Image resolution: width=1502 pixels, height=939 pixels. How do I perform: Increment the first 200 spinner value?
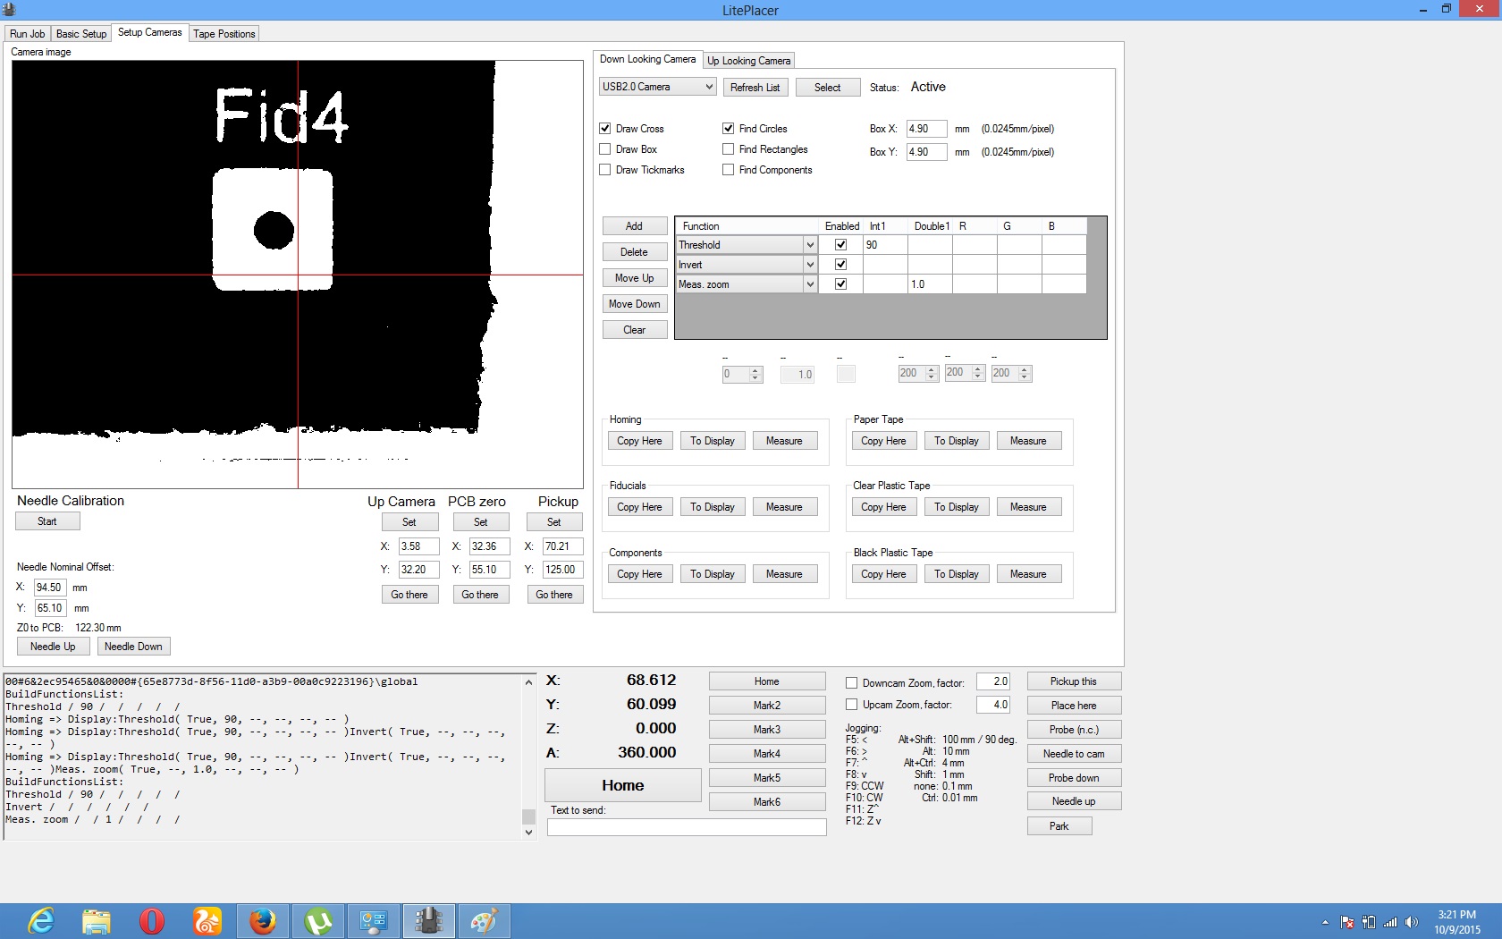[932, 369]
